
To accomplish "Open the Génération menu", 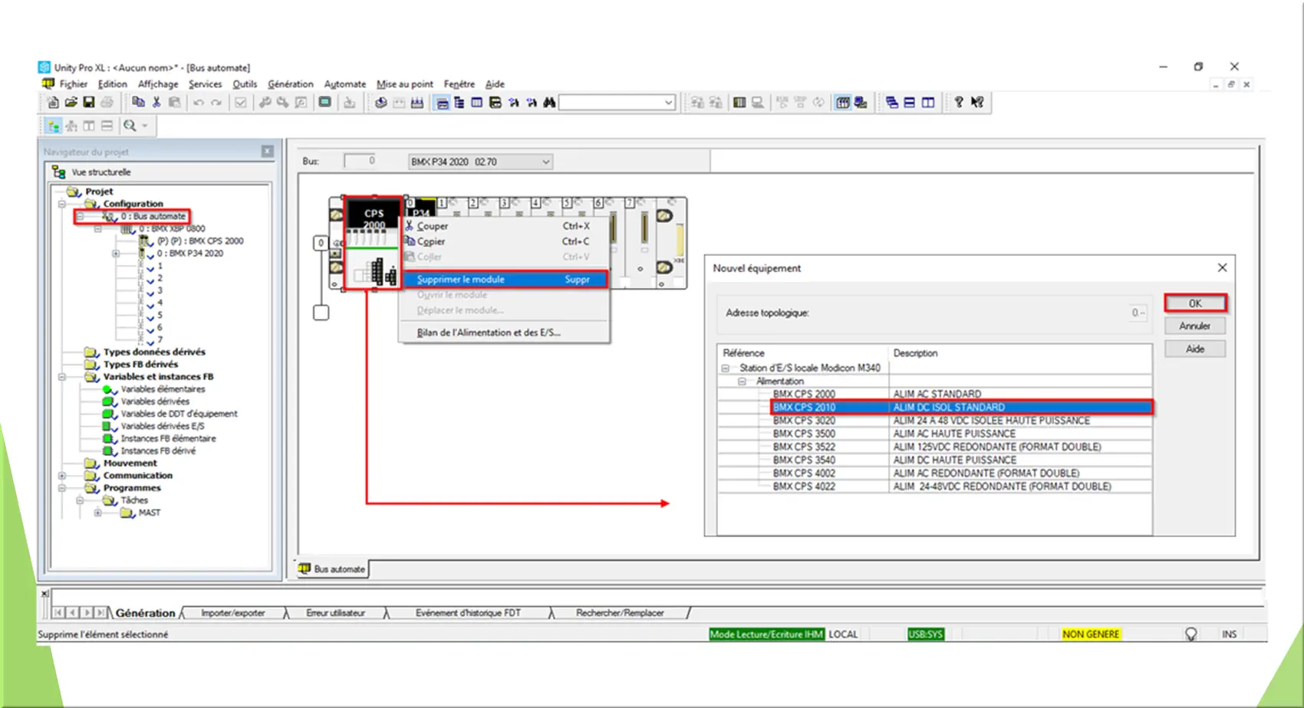I will (291, 84).
